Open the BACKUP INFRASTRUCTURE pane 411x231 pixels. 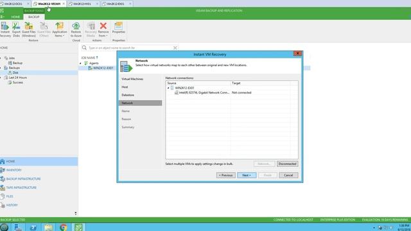39,179
